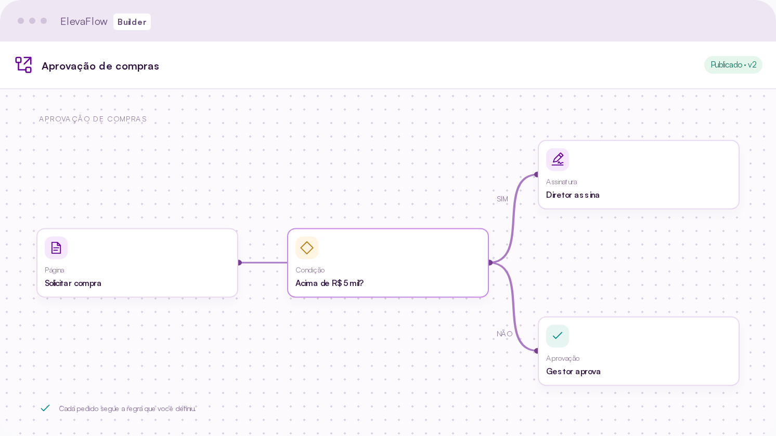Click the NÃO branch label

[505, 334]
